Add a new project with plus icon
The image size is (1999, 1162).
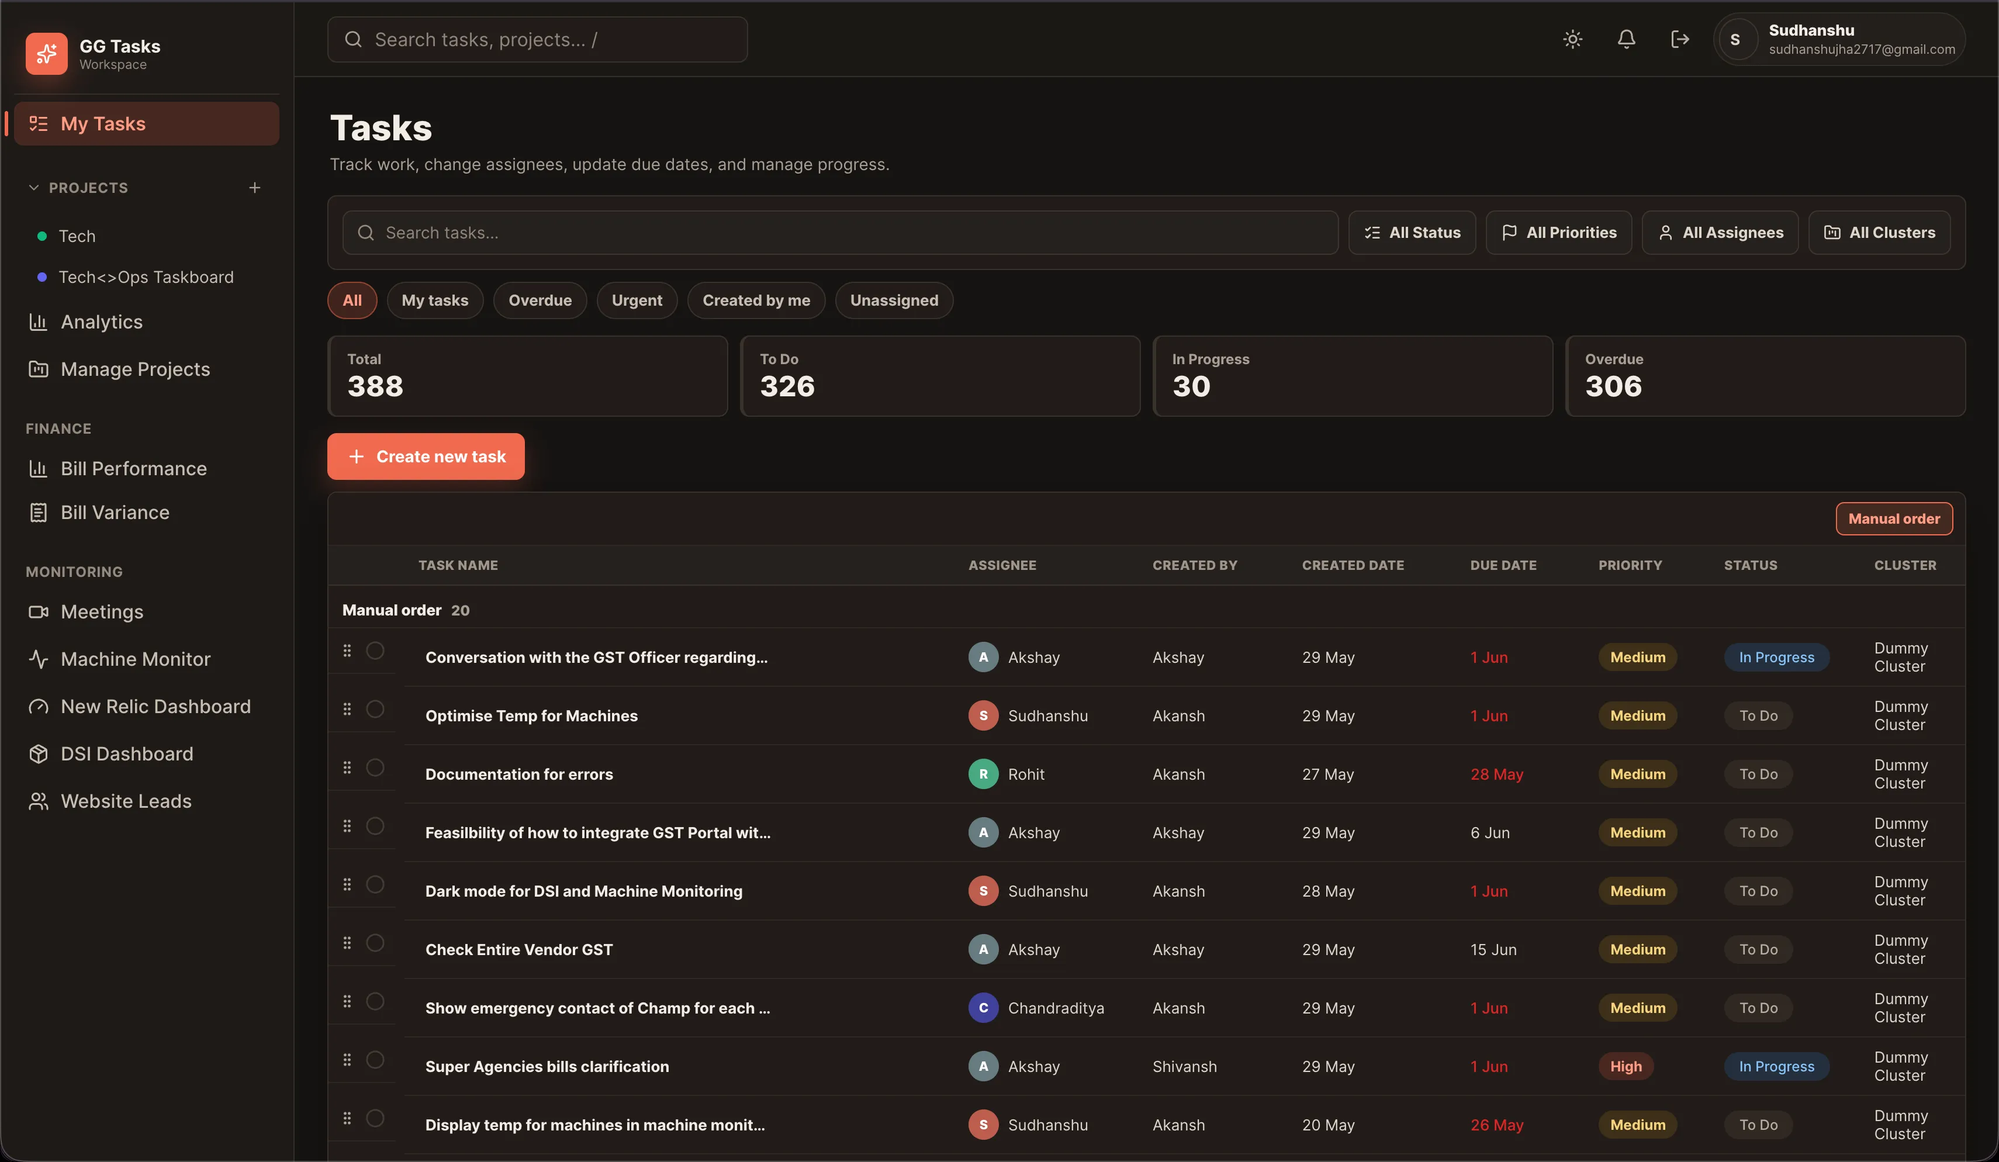pos(255,188)
